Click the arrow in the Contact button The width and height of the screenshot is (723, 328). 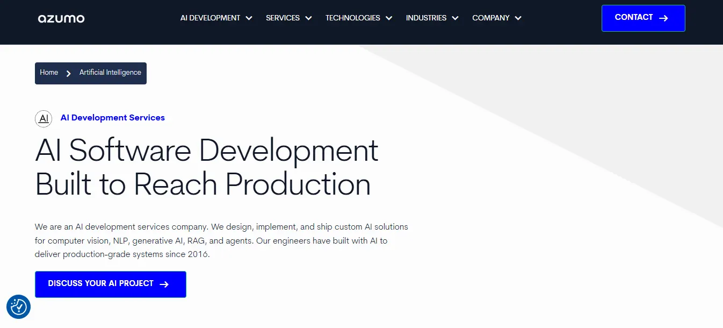tap(663, 18)
